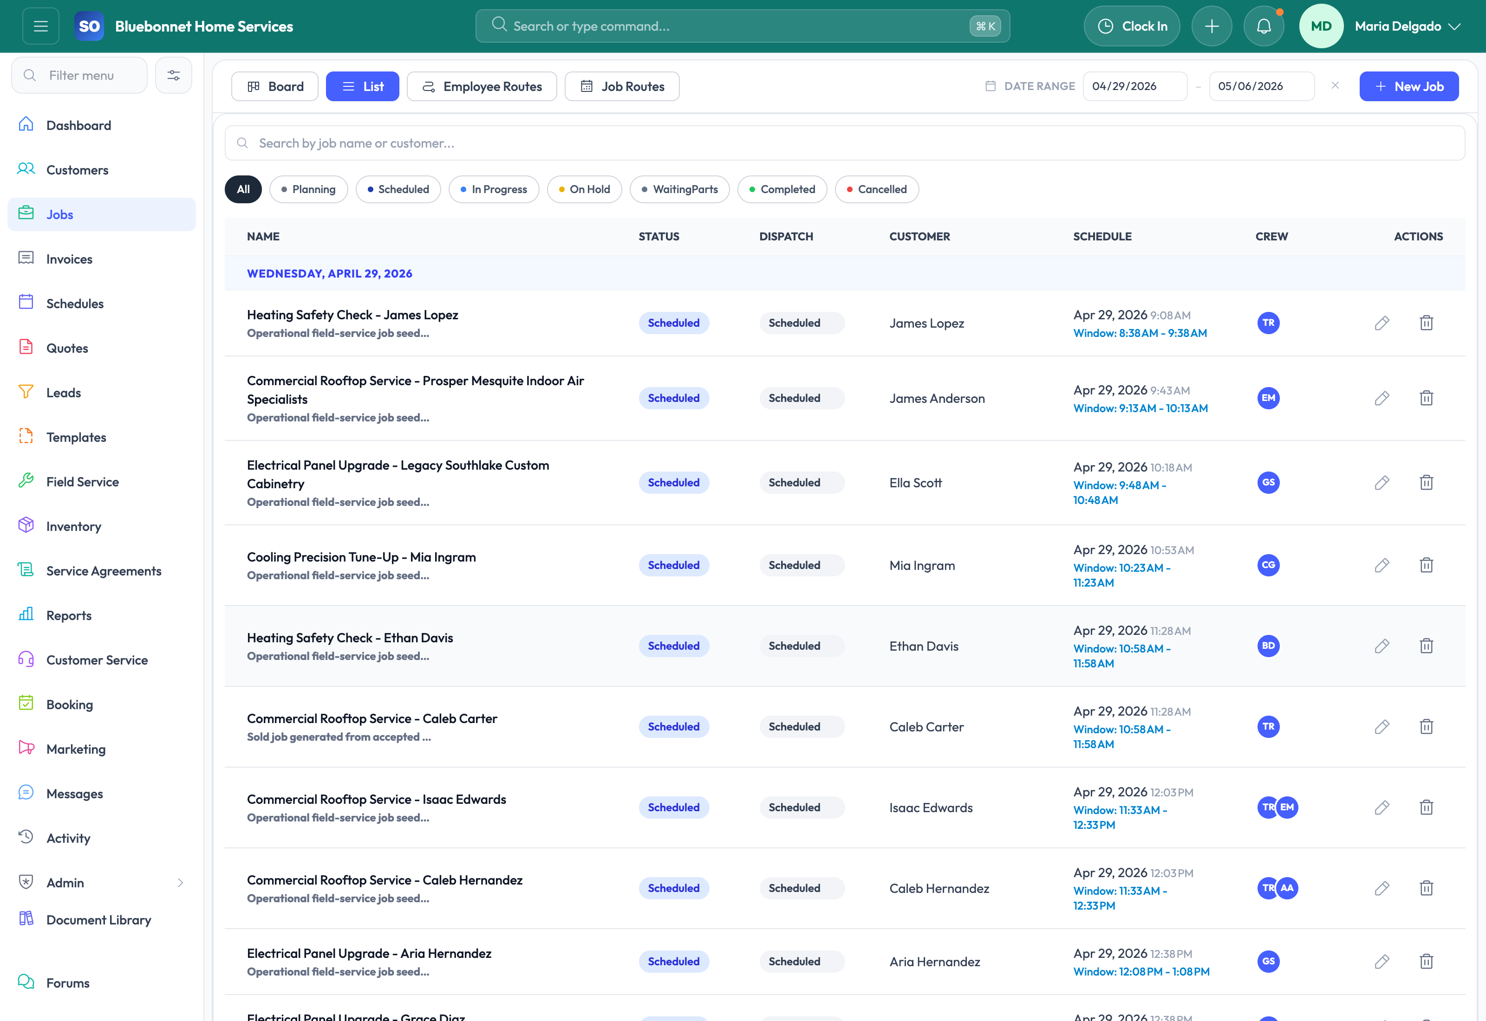Open Service Agreements in the sidebar
This screenshot has height=1021, width=1486.
pos(102,571)
